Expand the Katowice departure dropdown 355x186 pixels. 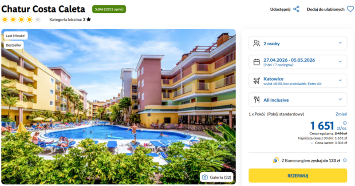coord(298,81)
